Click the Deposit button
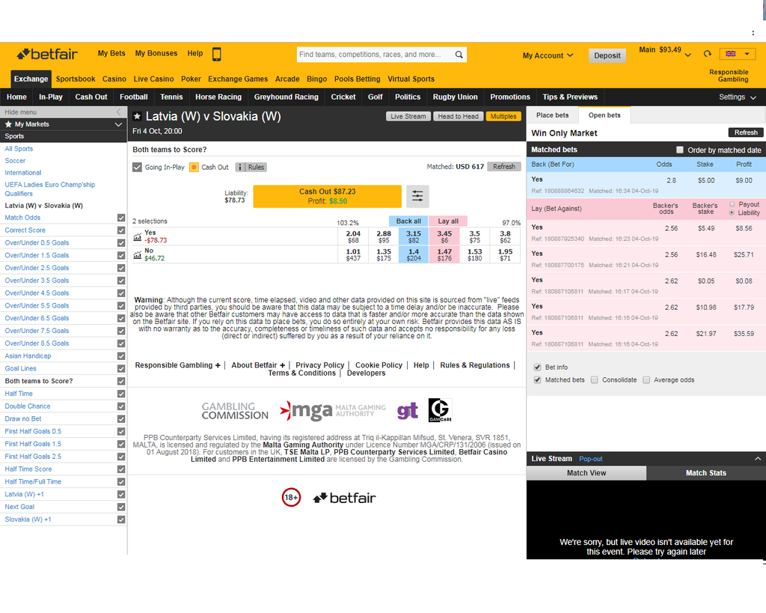 [607, 55]
